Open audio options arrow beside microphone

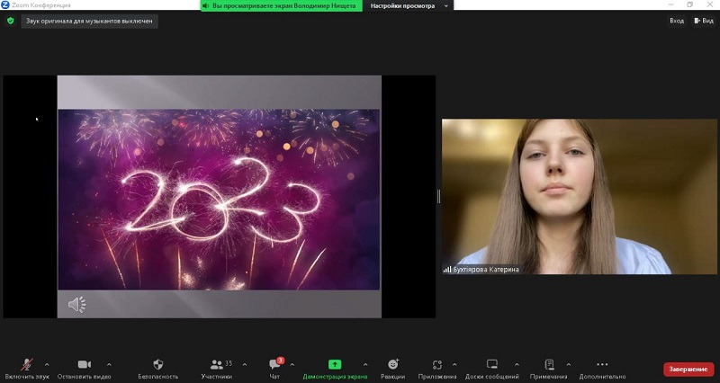[47, 365]
